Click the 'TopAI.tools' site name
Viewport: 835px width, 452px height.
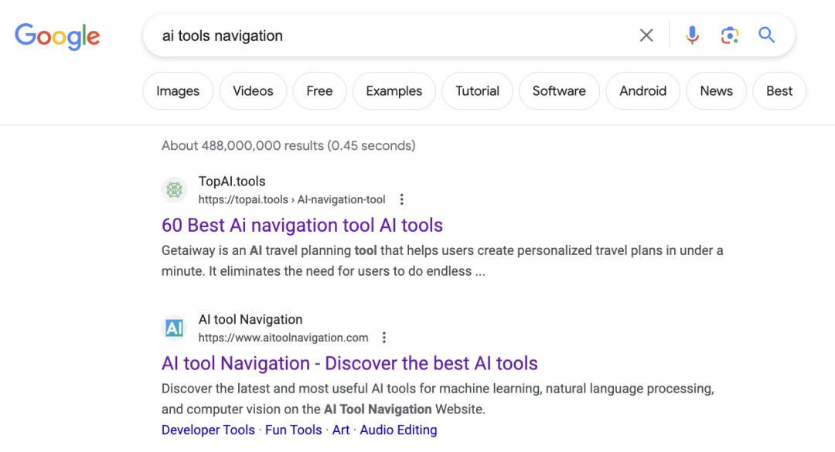pyautogui.click(x=232, y=181)
